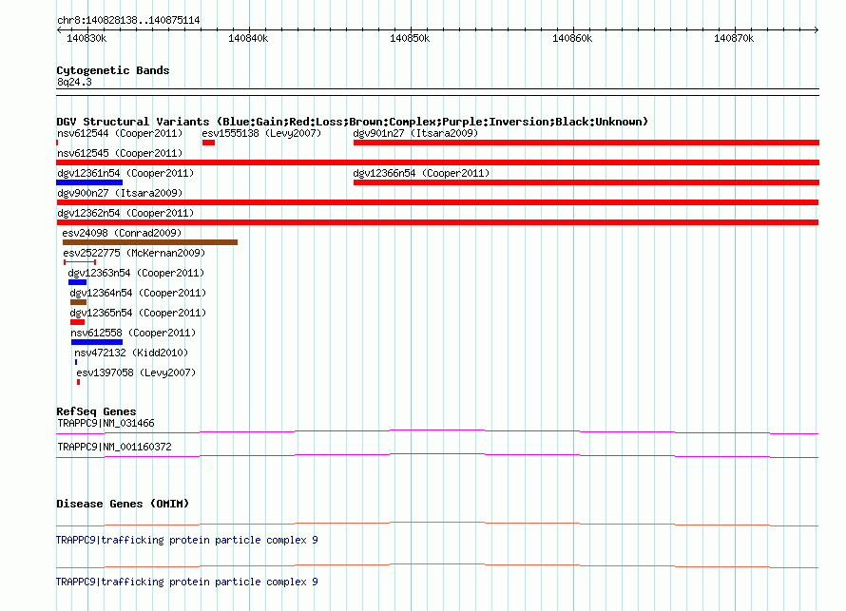Select the blue bar under nsv612558
Viewport: 846px width, 611px height.
coord(97,342)
